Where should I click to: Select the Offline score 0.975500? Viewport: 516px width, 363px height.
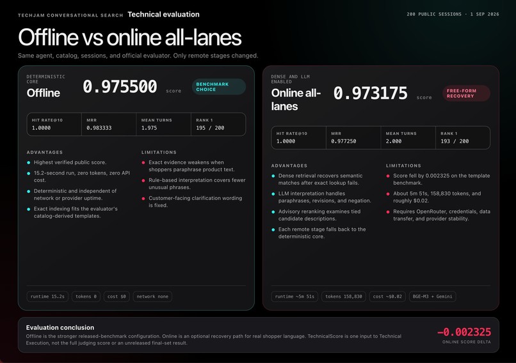pos(120,87)
